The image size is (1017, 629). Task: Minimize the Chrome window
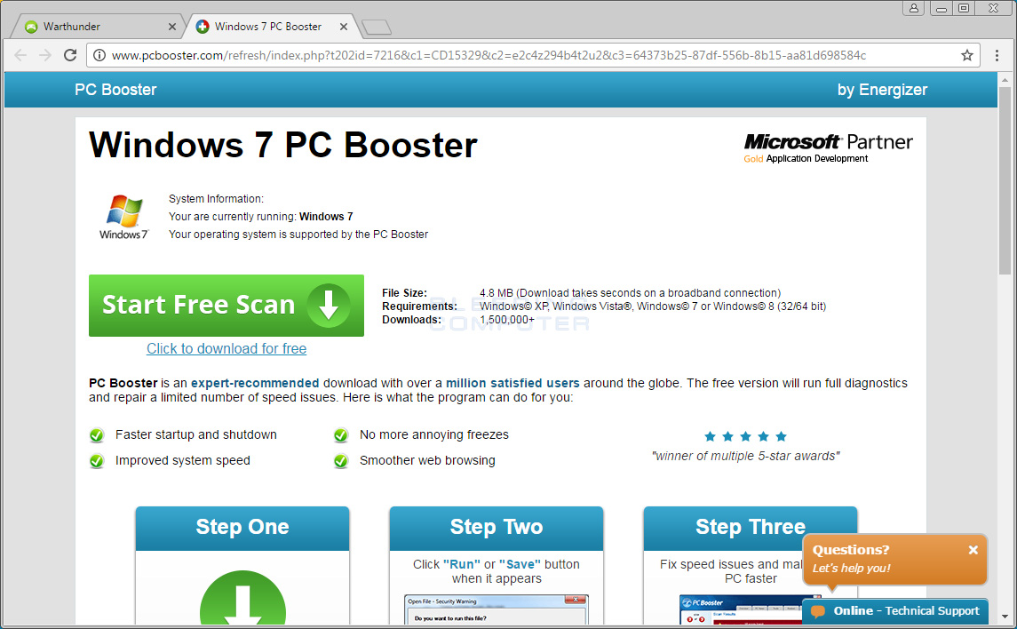942,8
